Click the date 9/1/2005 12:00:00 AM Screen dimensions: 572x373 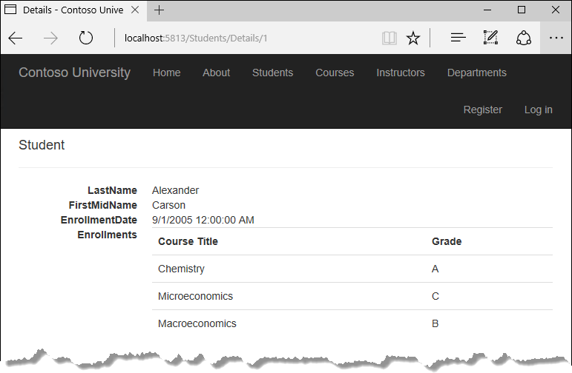[203, 220]
